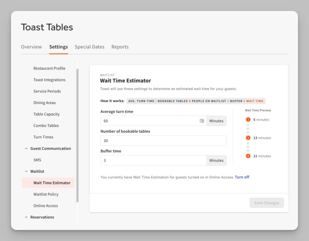Viewport: 309px width, 241px height.
Task: Focus the Number of bookable tables field
Action: click(163, 140)
